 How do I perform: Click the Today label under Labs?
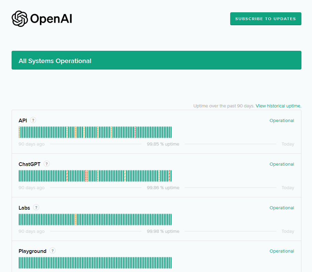click(x=288, y=231)
